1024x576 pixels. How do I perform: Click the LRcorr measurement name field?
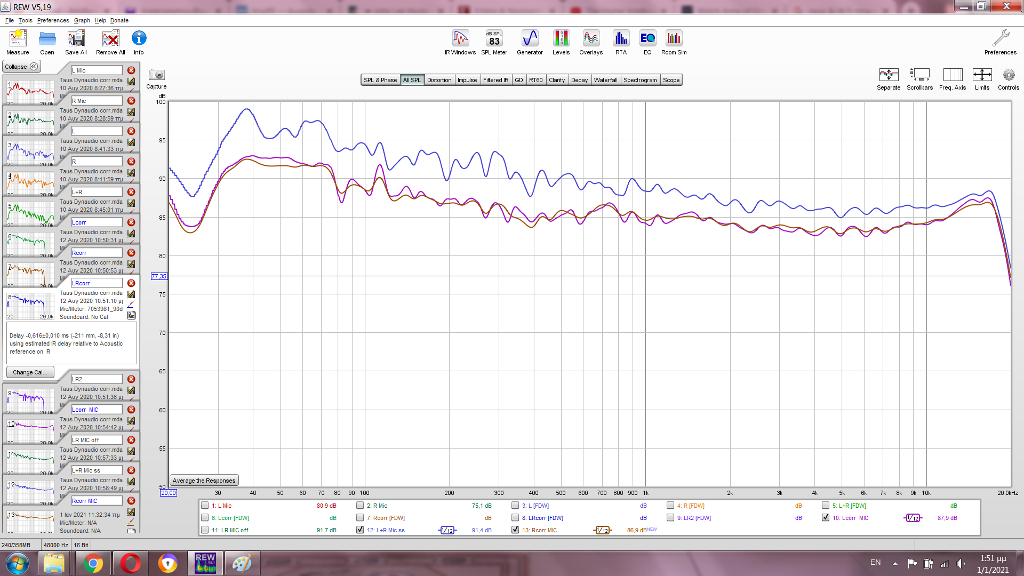(x=97, y=283)
